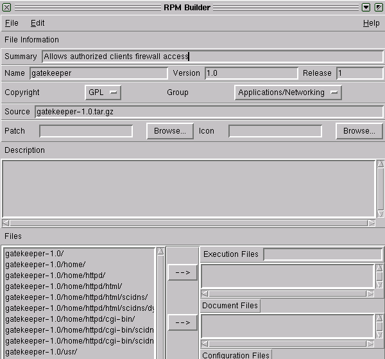The height and width of the screenshot is (359, 385).
Task: Click the Files list vertical scrollbar up arrow
Action: (x=160, y=252)
